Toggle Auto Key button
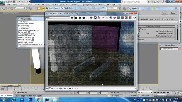This screenshot has height=102, width=182. (x=133, y=92)
